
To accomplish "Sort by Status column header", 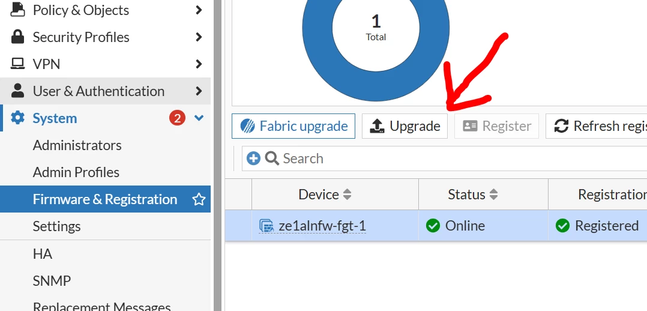I will click(483, 194).
